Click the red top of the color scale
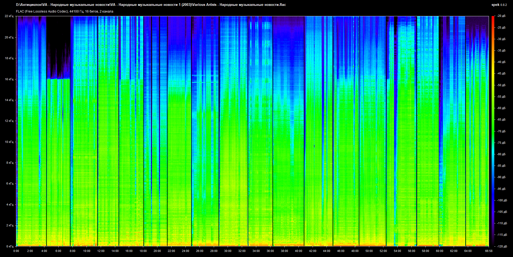The image size is (513, 257). 493,19
